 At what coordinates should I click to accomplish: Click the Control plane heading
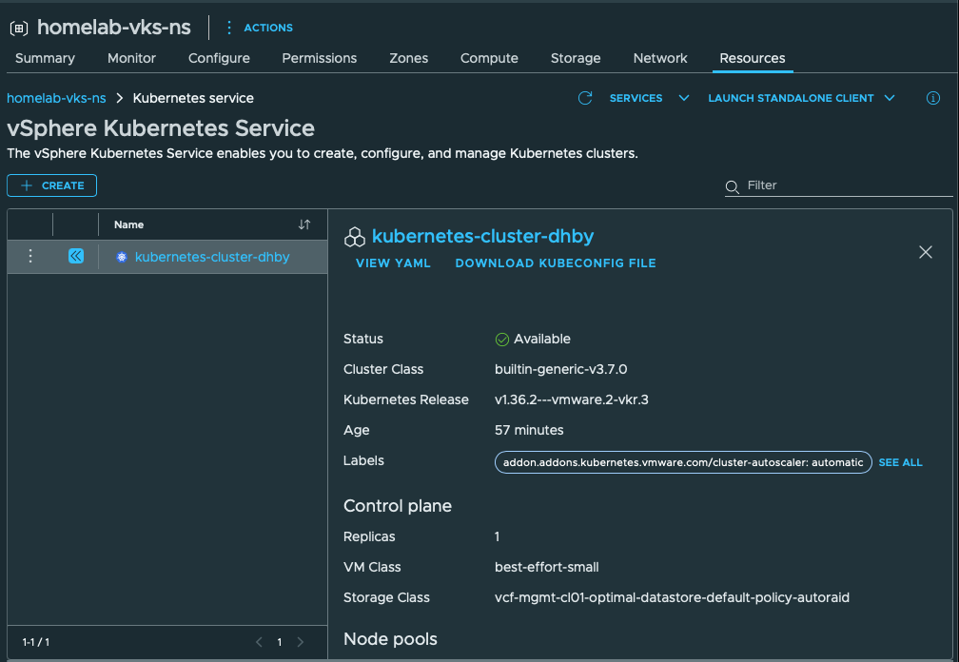click(398, 506)
